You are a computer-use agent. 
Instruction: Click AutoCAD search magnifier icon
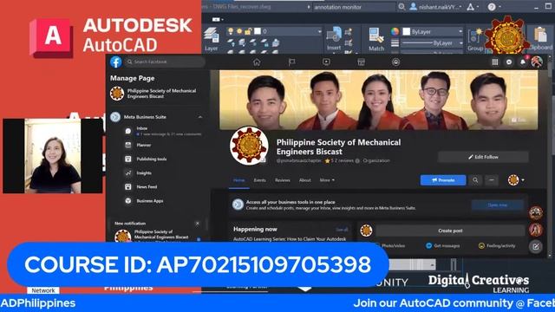pos(402,7)
